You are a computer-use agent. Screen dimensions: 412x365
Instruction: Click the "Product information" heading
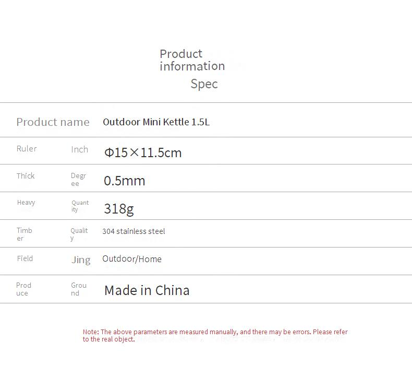[192, 60]
